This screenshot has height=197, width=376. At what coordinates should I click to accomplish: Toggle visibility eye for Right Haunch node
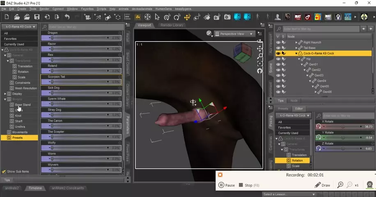point(278,42)
